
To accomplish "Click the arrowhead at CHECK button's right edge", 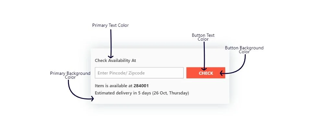I will click(222, 73).
